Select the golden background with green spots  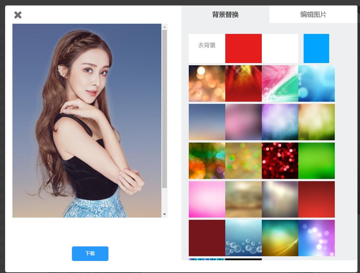click(x=244, y=161)
